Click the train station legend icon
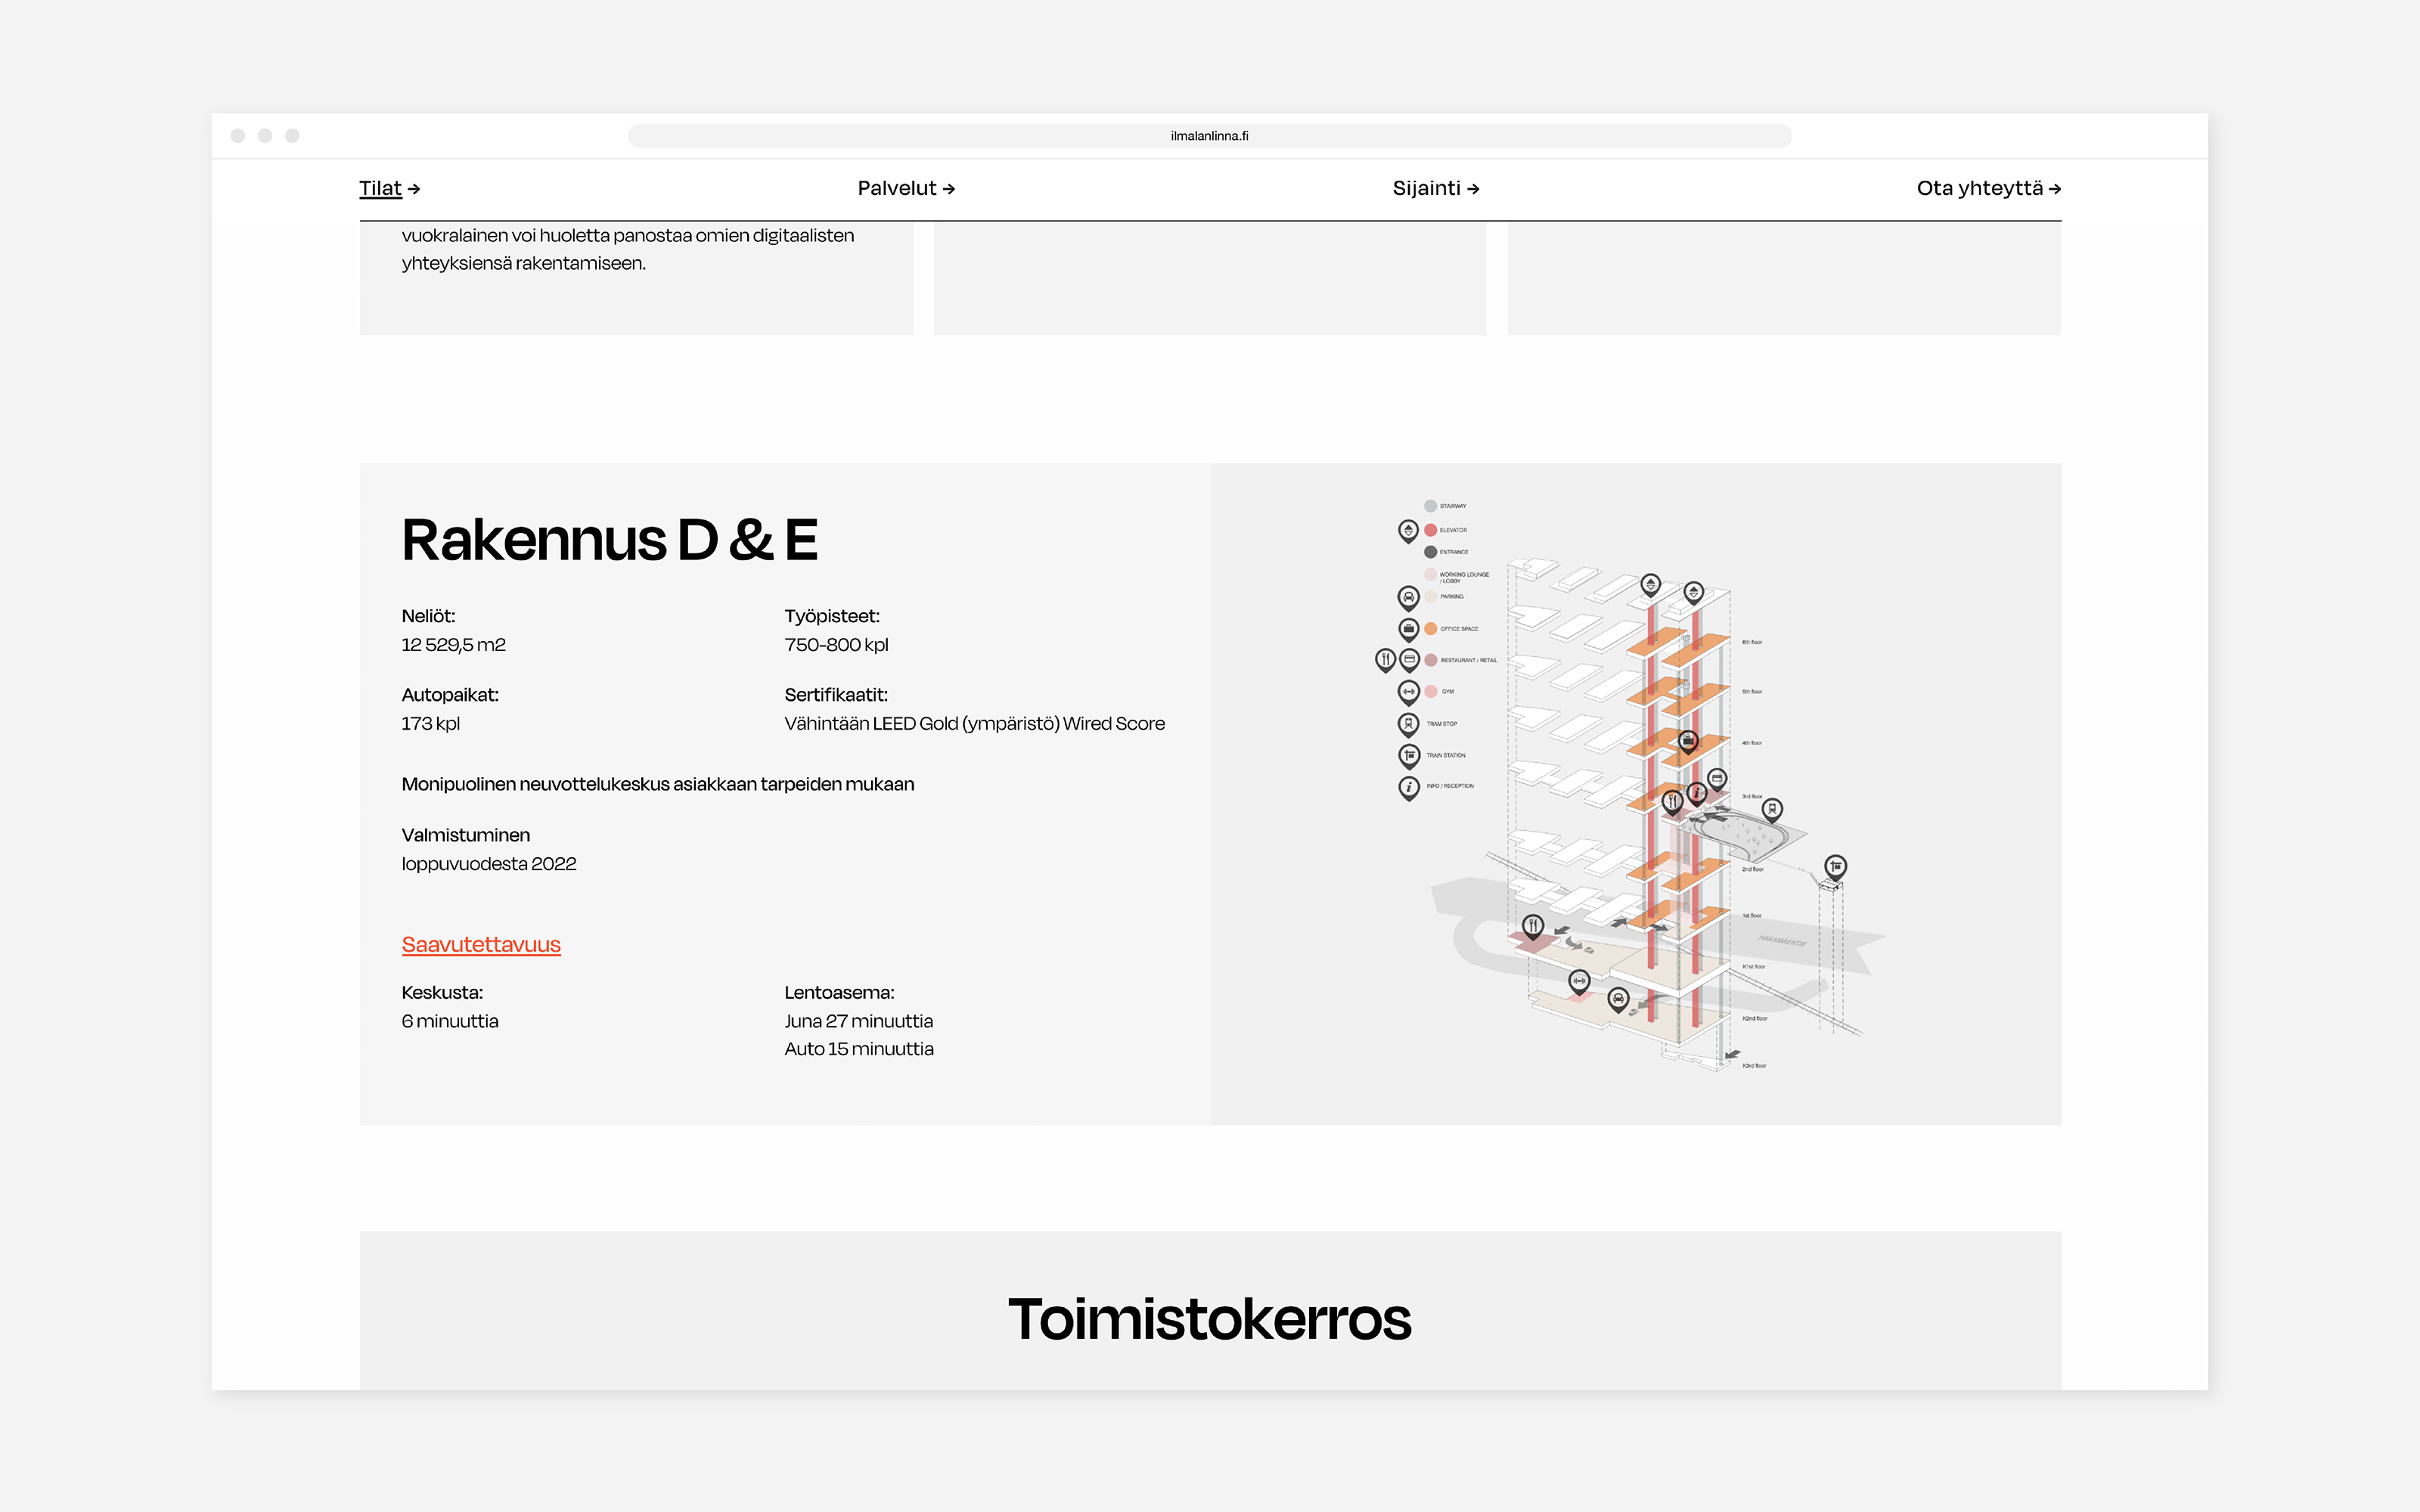This screenshot has width=2420, height=1512. coord(1408,755)
